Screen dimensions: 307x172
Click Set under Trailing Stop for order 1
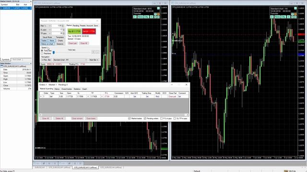pos(147,97)
